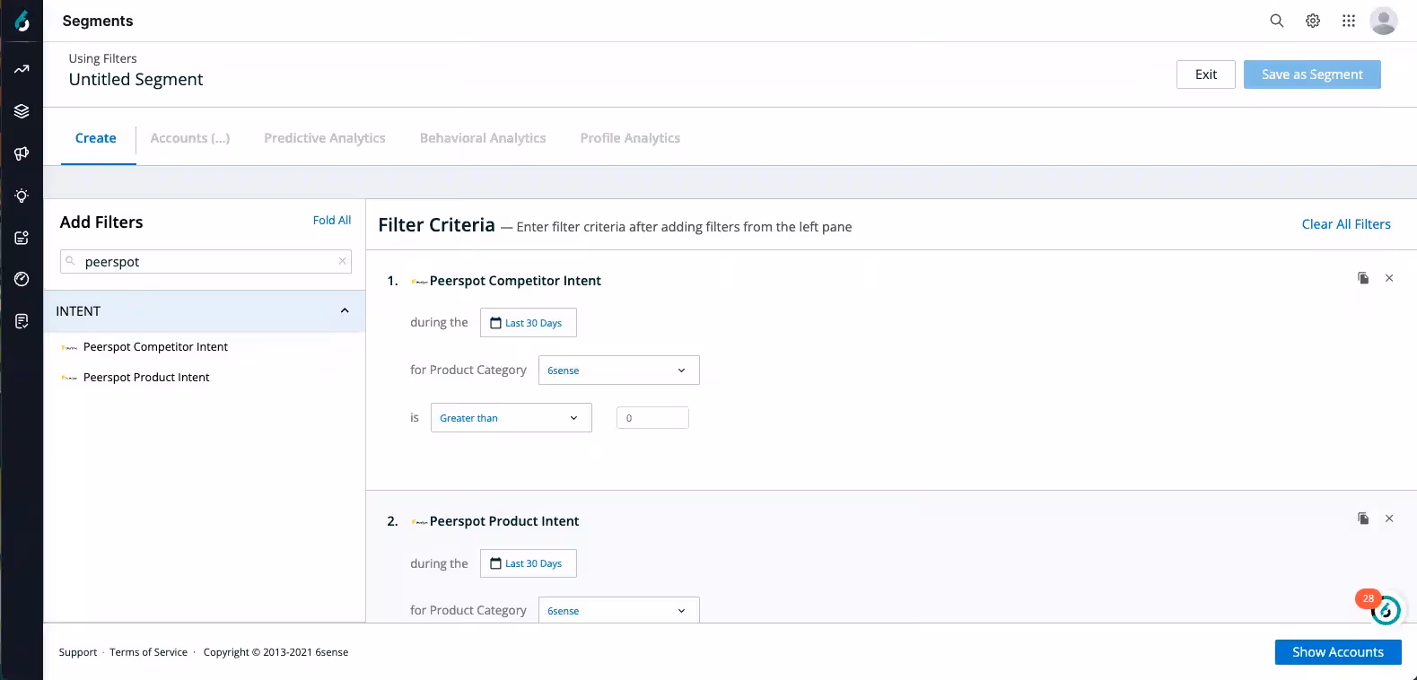The image size is (1417, 680).
Task: Open the lightbulb insights sidebar icon
Action: pos(22,196)
